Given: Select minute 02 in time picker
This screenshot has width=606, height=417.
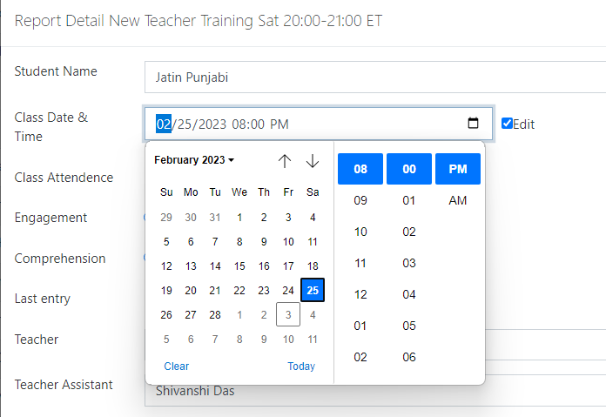Looking at the screenshot, I should pyautogui.click(x=409, y=232).
